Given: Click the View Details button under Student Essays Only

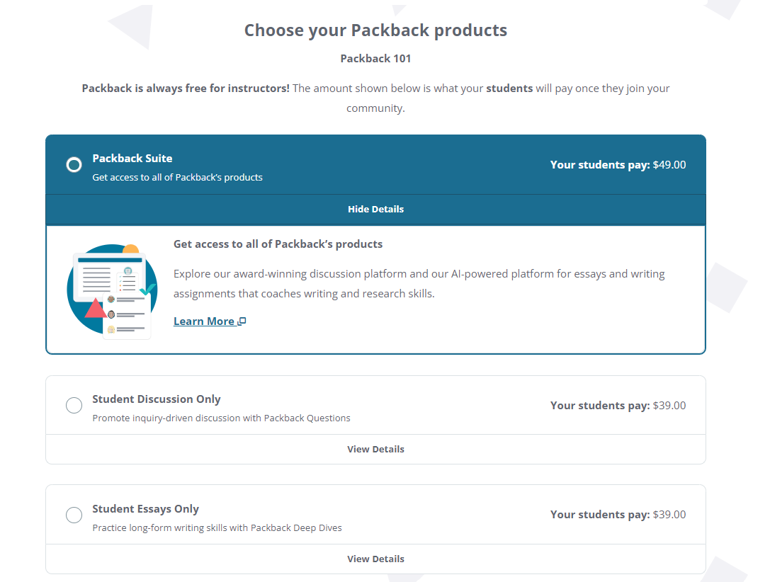Looking at the screenshot, I should tap(375, 559).
